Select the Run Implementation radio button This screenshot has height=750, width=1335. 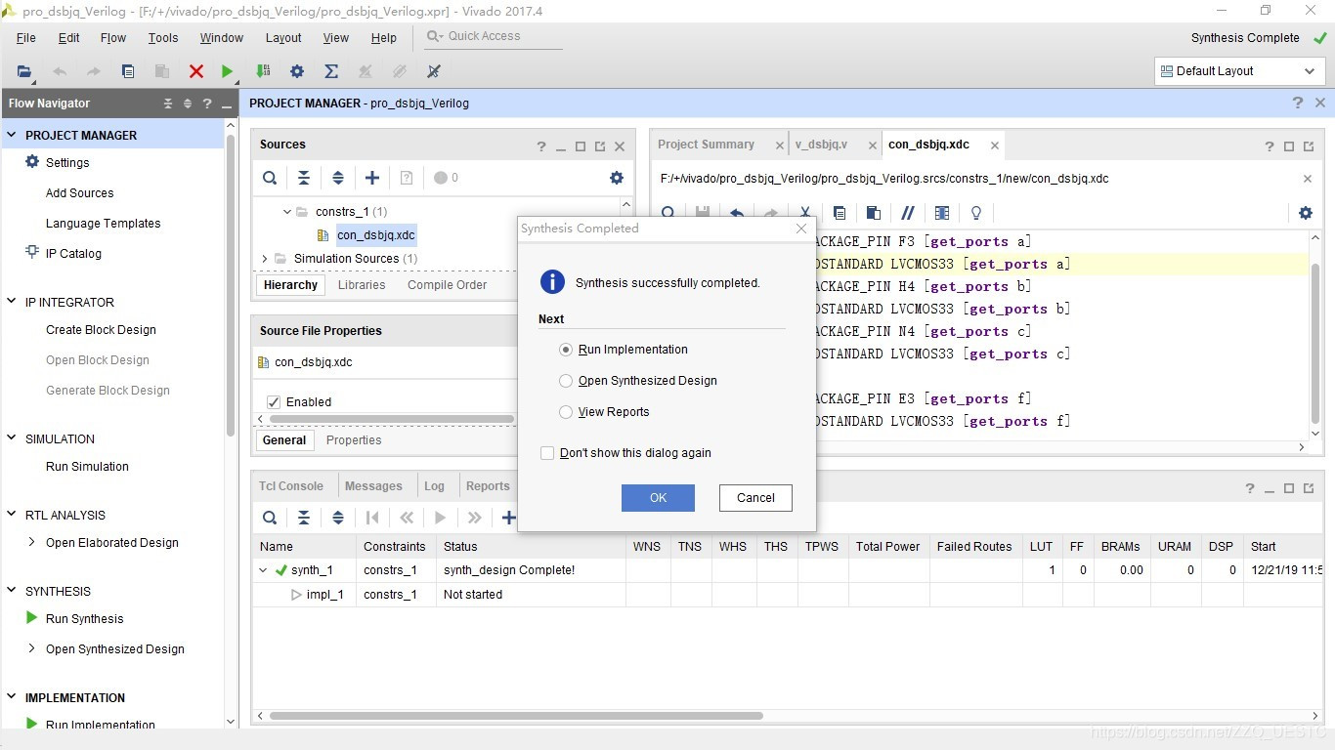566,350
